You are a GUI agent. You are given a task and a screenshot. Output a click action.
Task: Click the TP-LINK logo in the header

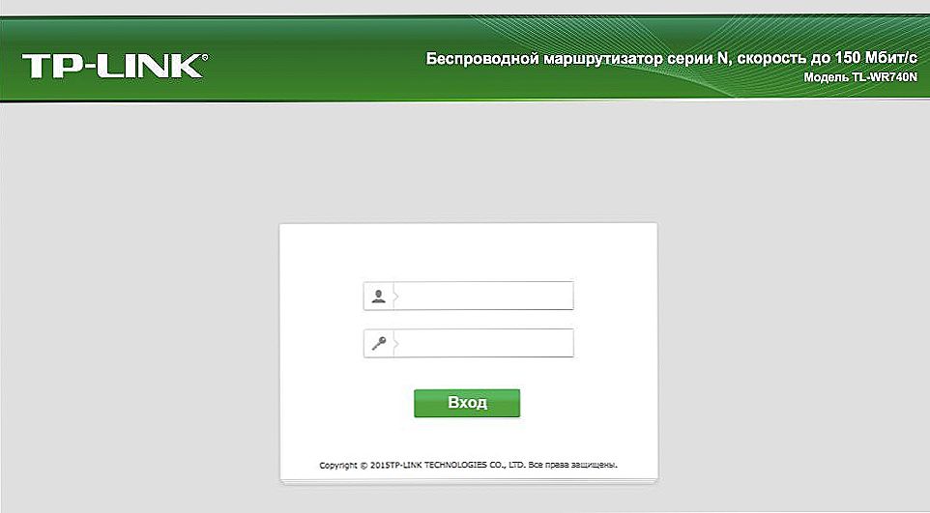(x=113, y=66)
